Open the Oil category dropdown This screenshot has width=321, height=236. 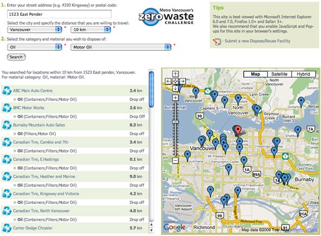click(34, 47)
